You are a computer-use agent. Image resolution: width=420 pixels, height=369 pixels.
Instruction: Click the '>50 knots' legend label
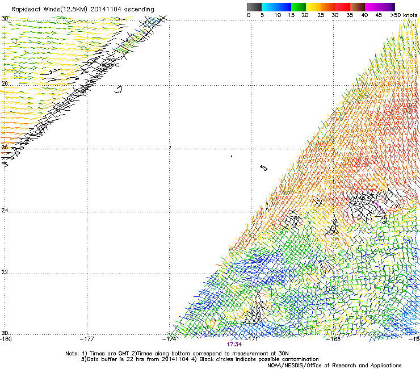click(x=404, y=15)
